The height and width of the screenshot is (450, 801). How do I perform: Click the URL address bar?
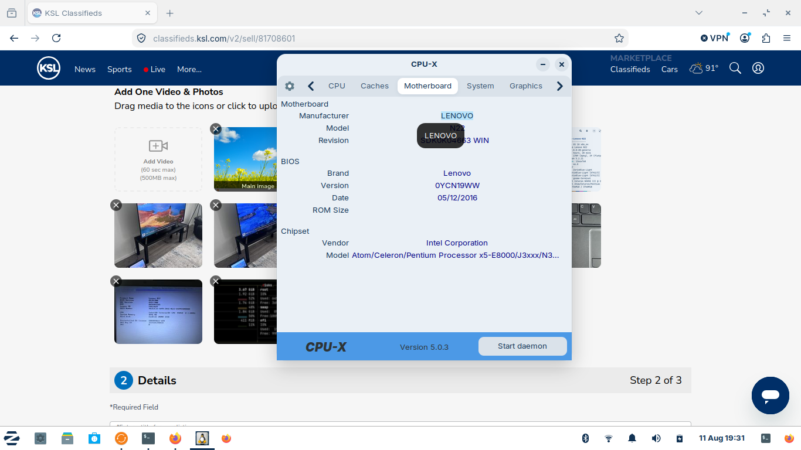click(380, 38)
